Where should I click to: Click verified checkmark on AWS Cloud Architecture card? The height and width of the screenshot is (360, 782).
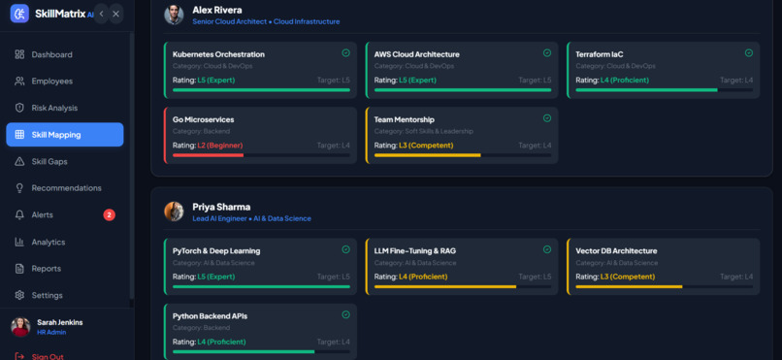click(x=547, y=52)
